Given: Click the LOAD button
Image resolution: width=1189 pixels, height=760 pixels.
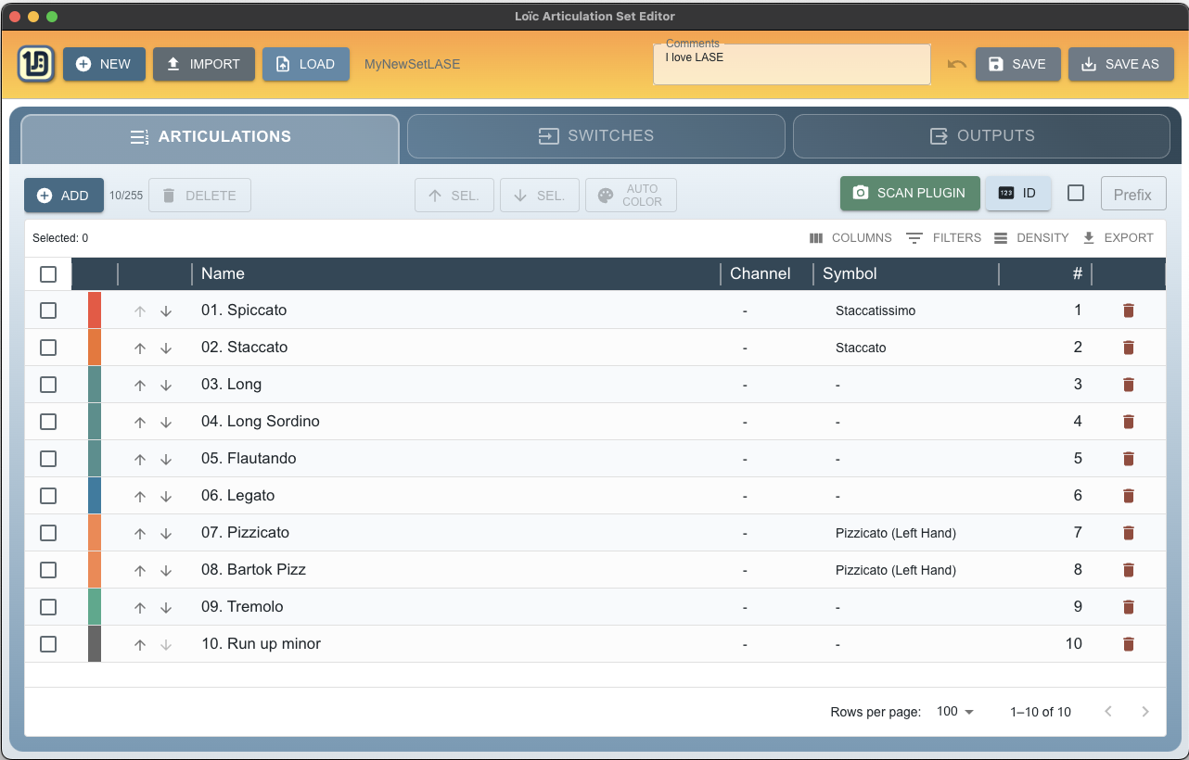Looking at the screenshot, I should (306, 64).
